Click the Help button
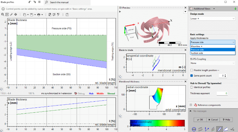This screenshot has width=238, height=132. 226,120
